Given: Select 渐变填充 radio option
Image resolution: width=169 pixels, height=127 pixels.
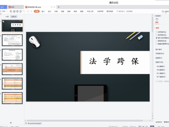Looking at the screenshot, I should 156,35.
